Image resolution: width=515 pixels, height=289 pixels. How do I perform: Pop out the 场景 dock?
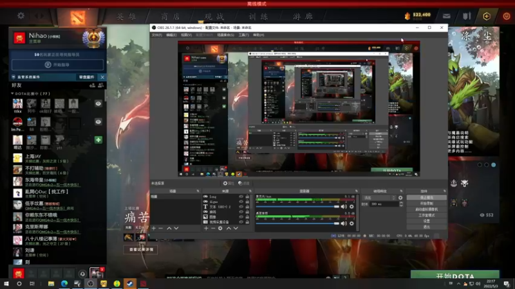click(198, 191)
